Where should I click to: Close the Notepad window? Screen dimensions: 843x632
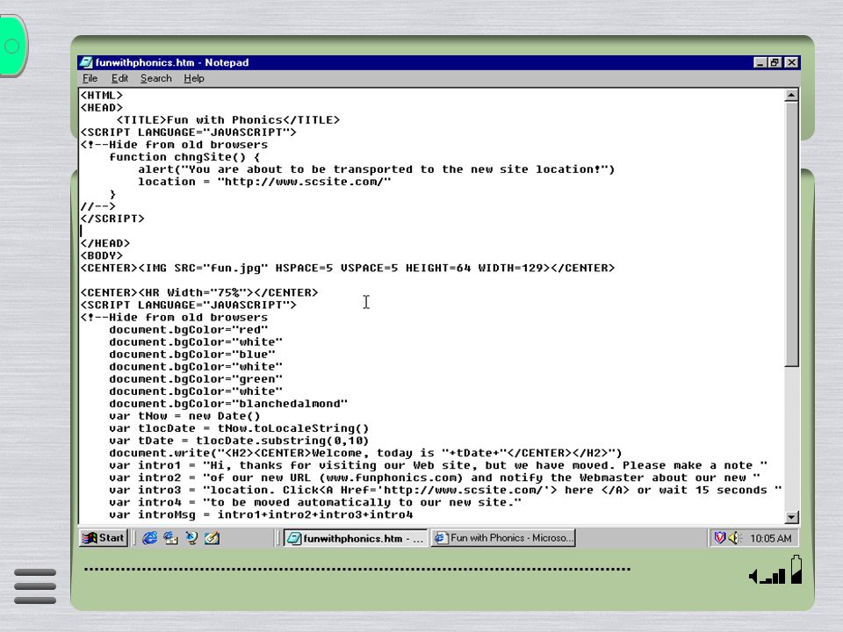(x=791, y=62)
